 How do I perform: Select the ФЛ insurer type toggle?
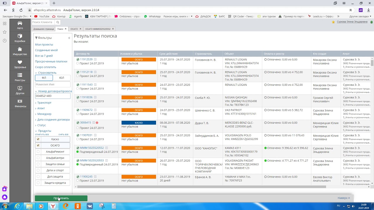[44, 78]
